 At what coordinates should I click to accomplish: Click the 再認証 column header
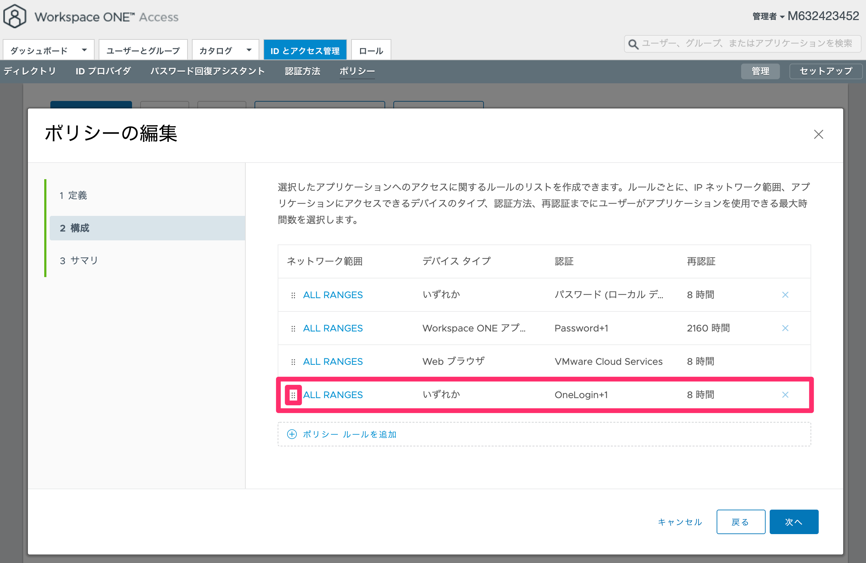(x=701, y=261)
